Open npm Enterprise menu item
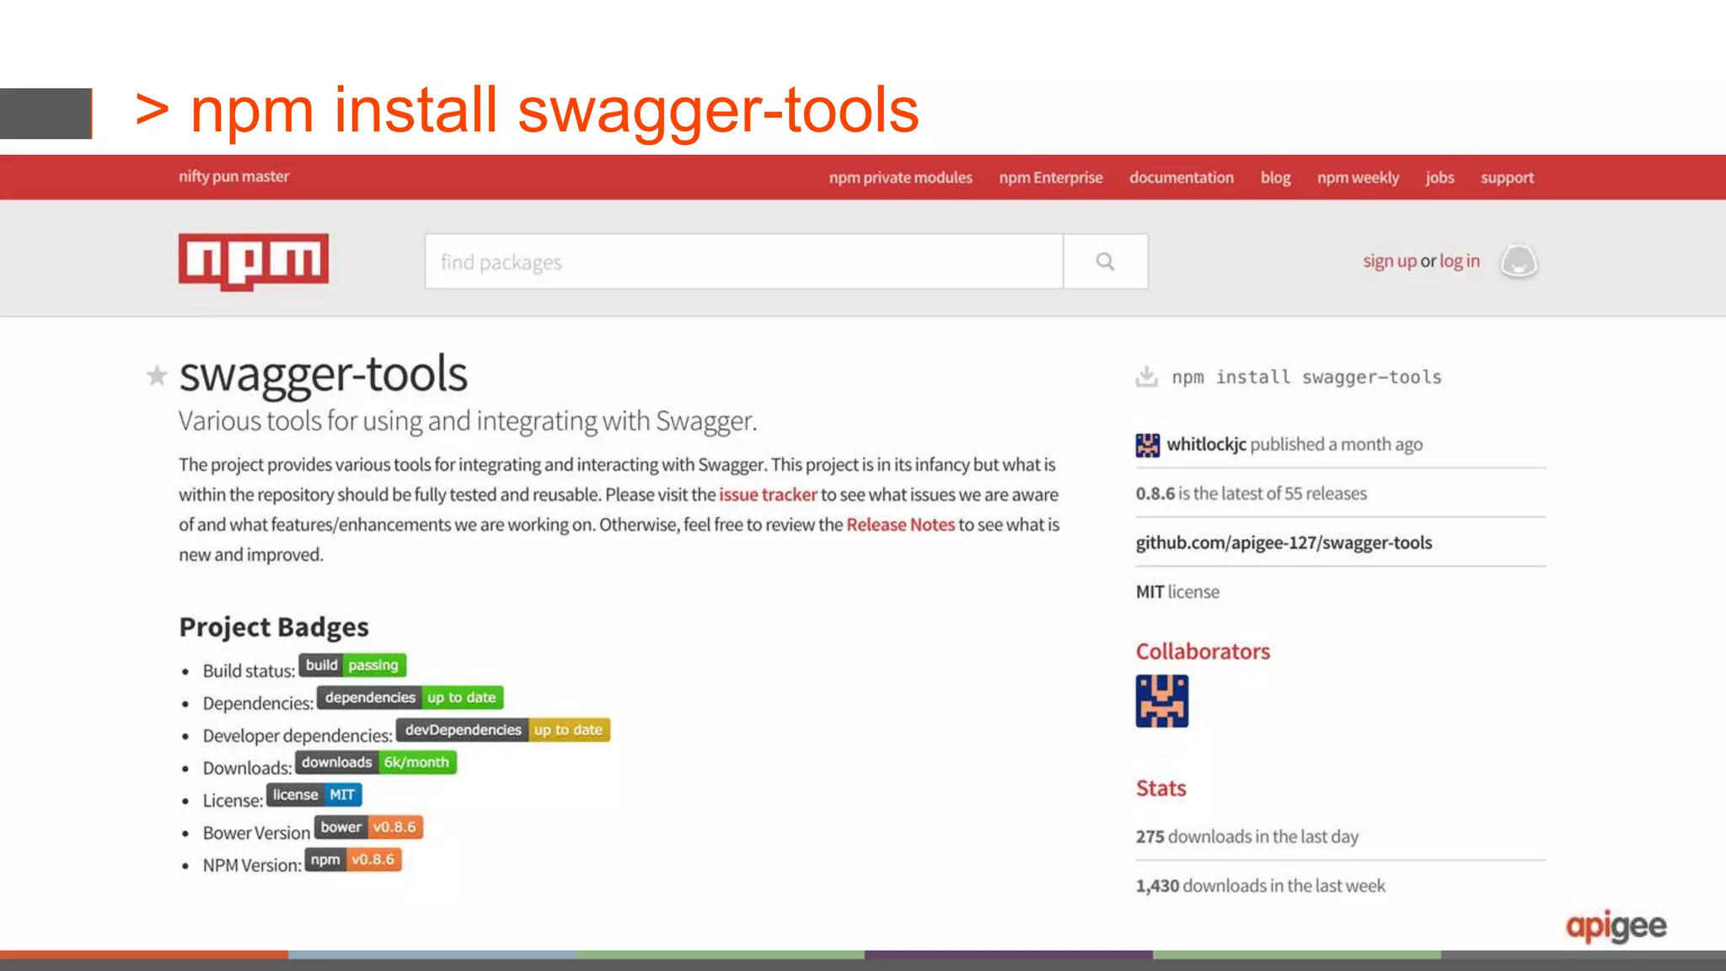This screenshot has height=971, width=1726. pyautogui.click(x=1051, y=178)
